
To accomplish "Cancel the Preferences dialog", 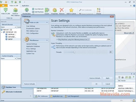I will 108,84.
